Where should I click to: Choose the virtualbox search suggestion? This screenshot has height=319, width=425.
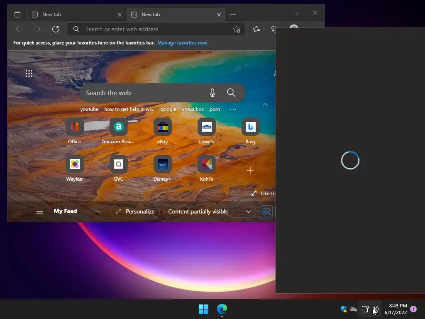(193, 109)
